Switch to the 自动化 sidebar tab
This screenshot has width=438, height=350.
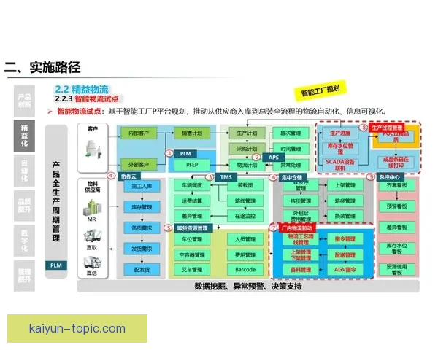pyautogui.click(x=24, y=171)
